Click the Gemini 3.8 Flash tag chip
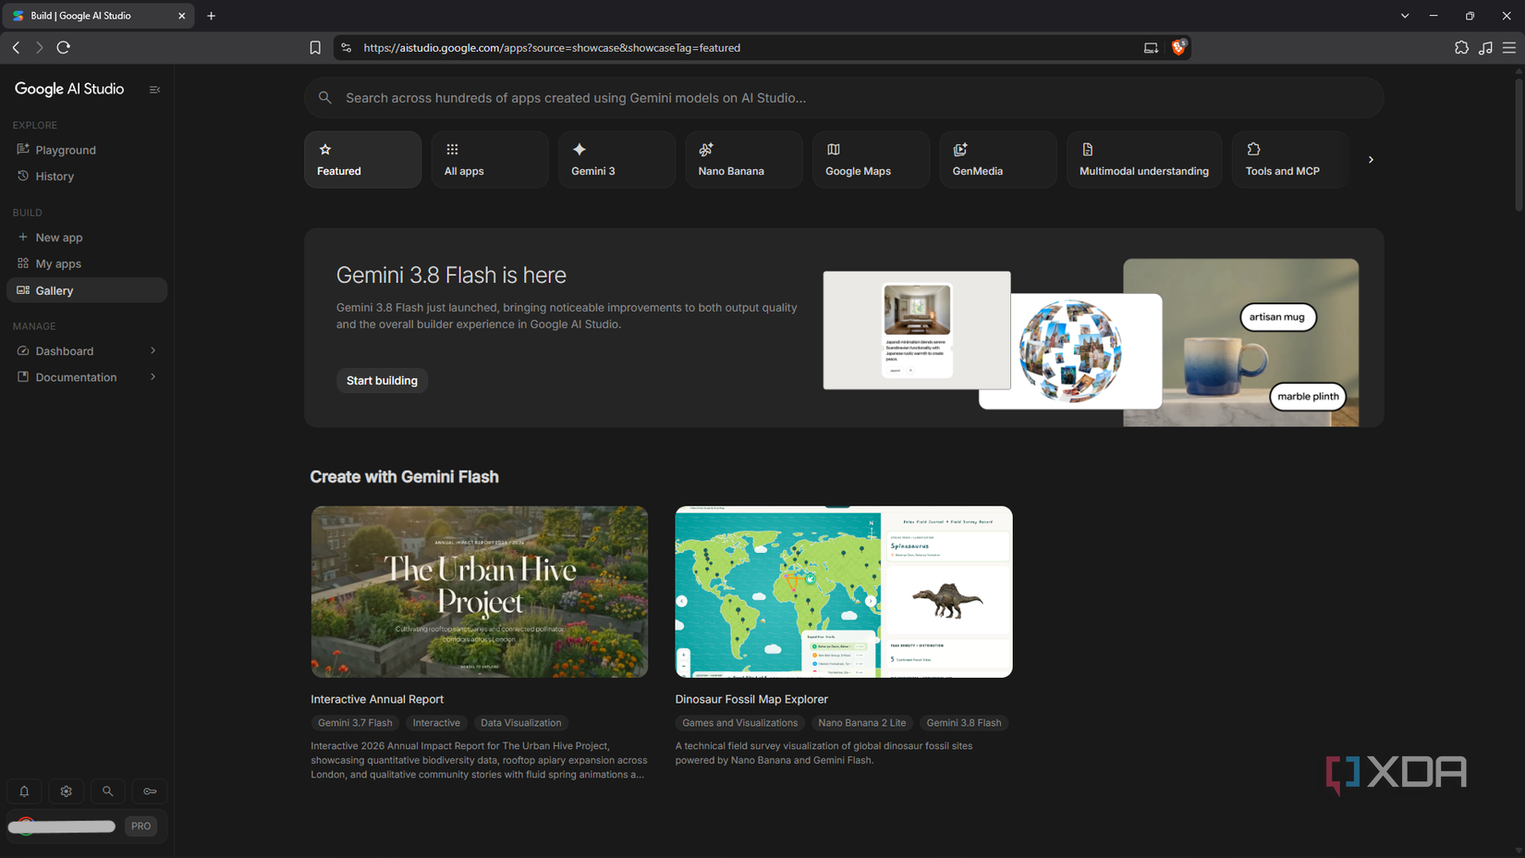This screenshot has width=1525, height=858. [x=964, y=723]
